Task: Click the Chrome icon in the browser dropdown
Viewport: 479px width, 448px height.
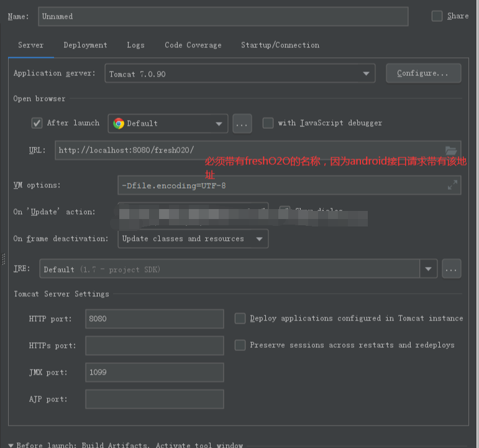Action: [119, 123]
